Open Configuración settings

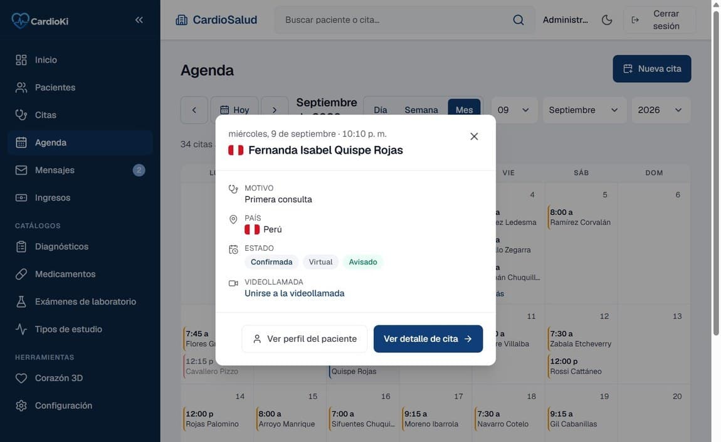(x=80, y=406)
